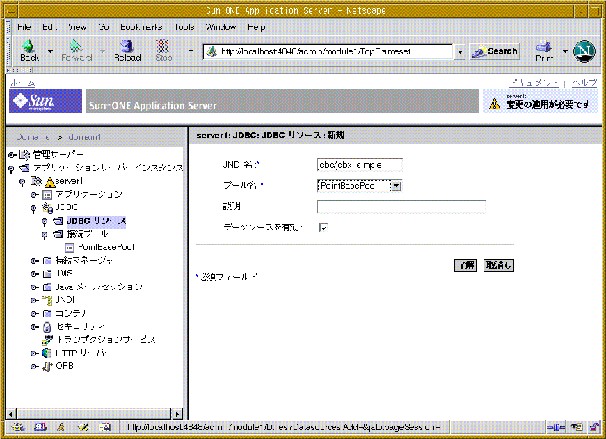606x439 pixels.
Task: Follow the domain1 breadcrumb link
Action: click(85, 137)
